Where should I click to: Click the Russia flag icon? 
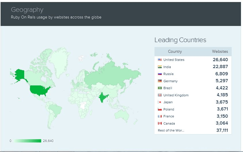160,74
